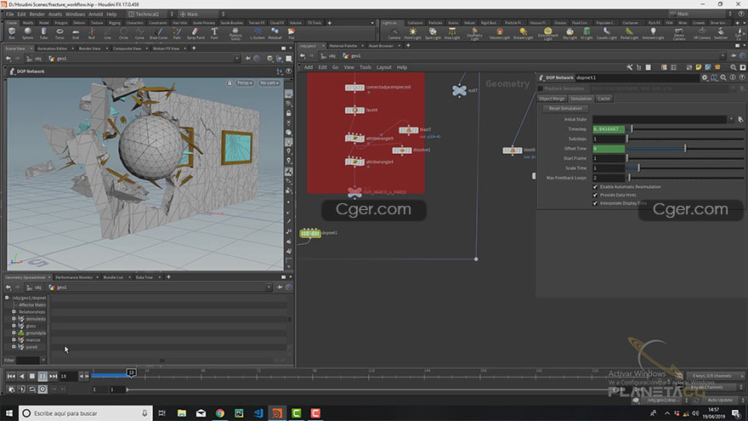Toggle the Playback Simulation checkbox
This screenshot has height=421, width=748.
[x=540, y=88]
